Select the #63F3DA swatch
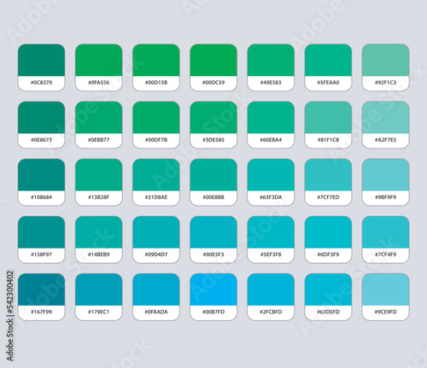Image resolution: width=427 pixels, height=368 pixels. (271, 182)
